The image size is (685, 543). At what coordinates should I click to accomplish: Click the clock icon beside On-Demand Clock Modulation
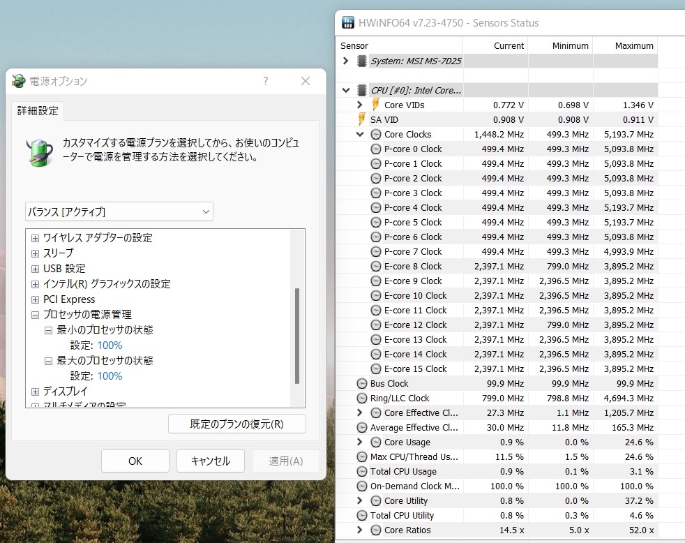point(362,486)
